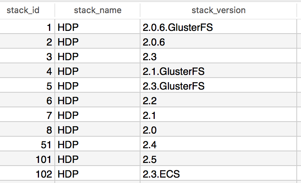301x183 pixels.
Task: Click the version 2.5 cell
Action: click(x=218, y=159)
